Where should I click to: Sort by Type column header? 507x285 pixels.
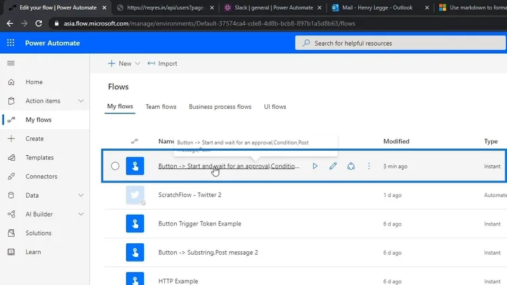[x=491, y=141]
